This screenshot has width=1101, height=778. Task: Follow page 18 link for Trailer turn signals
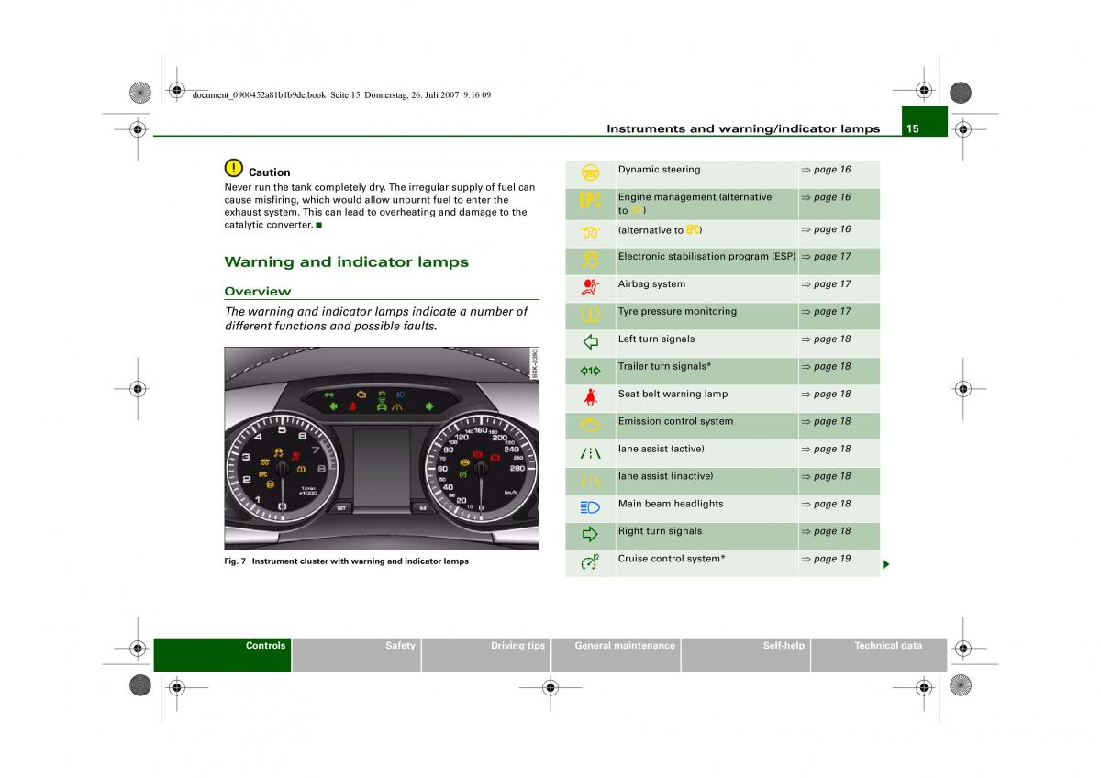click(826, 367)
